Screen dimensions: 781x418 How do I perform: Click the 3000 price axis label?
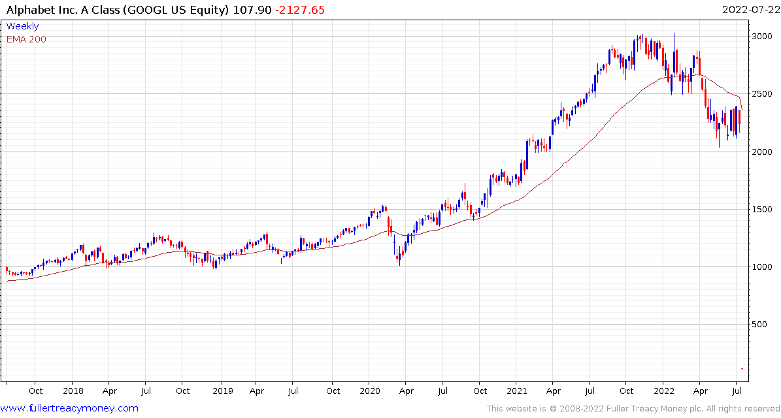(761, 36)
